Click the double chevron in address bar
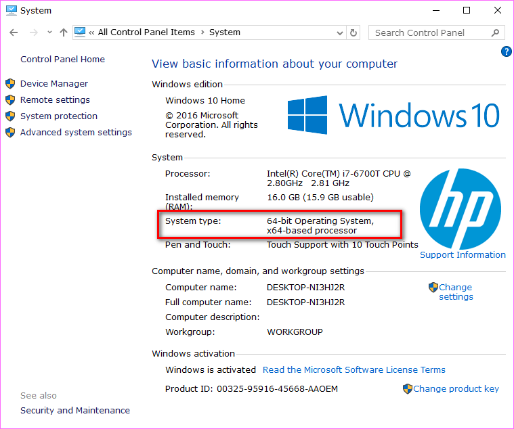The width and height of the screenshot is (514, 429). pos(91,32)
